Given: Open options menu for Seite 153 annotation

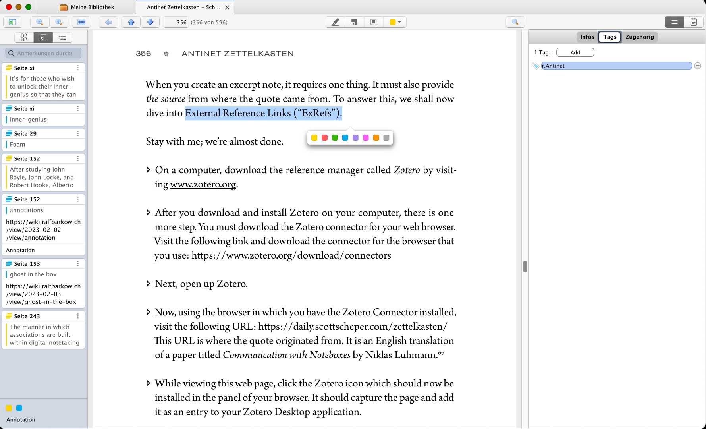Looking at the screenshot, I should click(78, 264).
